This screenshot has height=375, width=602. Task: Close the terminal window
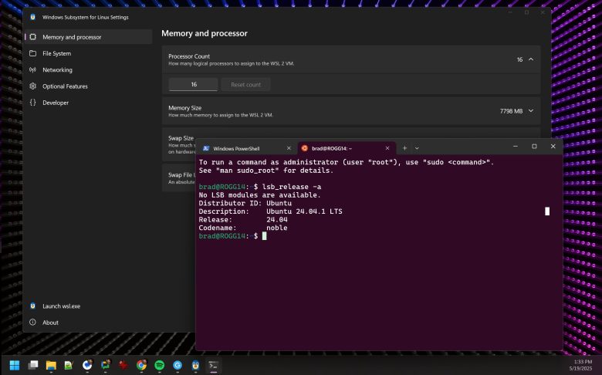pyautogui.click(x=553, y=147)
